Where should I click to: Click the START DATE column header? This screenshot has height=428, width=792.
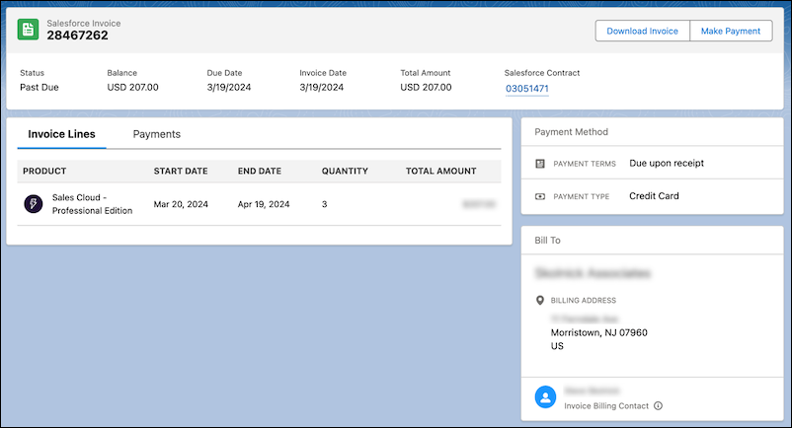(181, 171)
